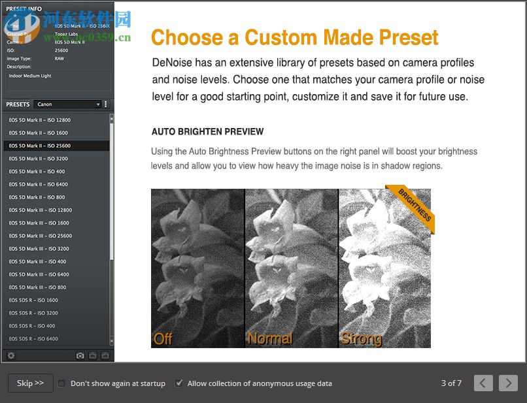Viewport: 527px width, 403px height.
Task: Click the import preset icon
Action: (93, 355)
